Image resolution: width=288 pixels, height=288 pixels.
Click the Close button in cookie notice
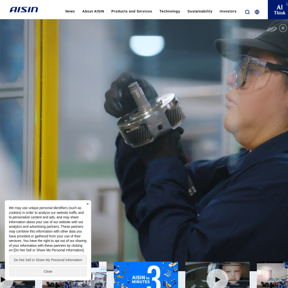point(48,271)
